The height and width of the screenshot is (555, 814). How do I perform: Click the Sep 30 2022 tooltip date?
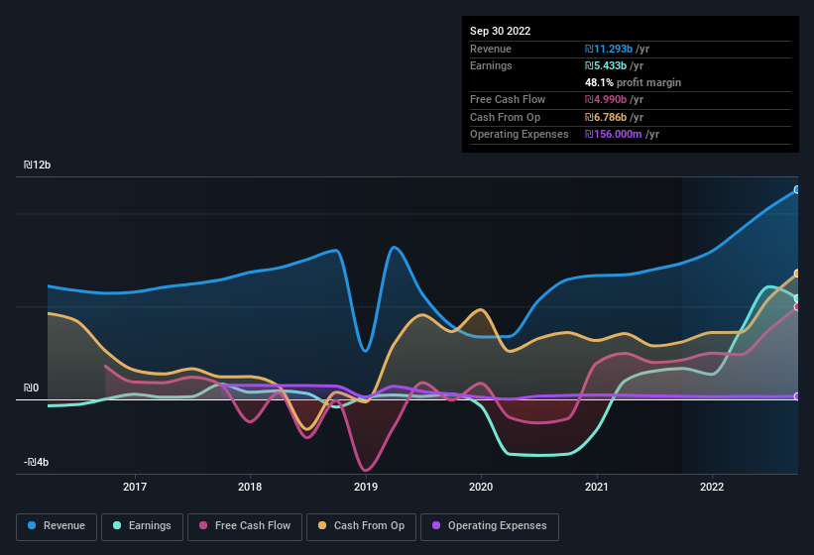point(500,31)
